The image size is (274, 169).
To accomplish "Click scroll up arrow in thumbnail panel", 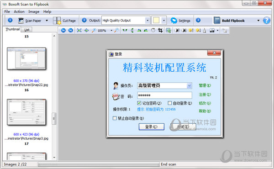I will pos(54,36).
